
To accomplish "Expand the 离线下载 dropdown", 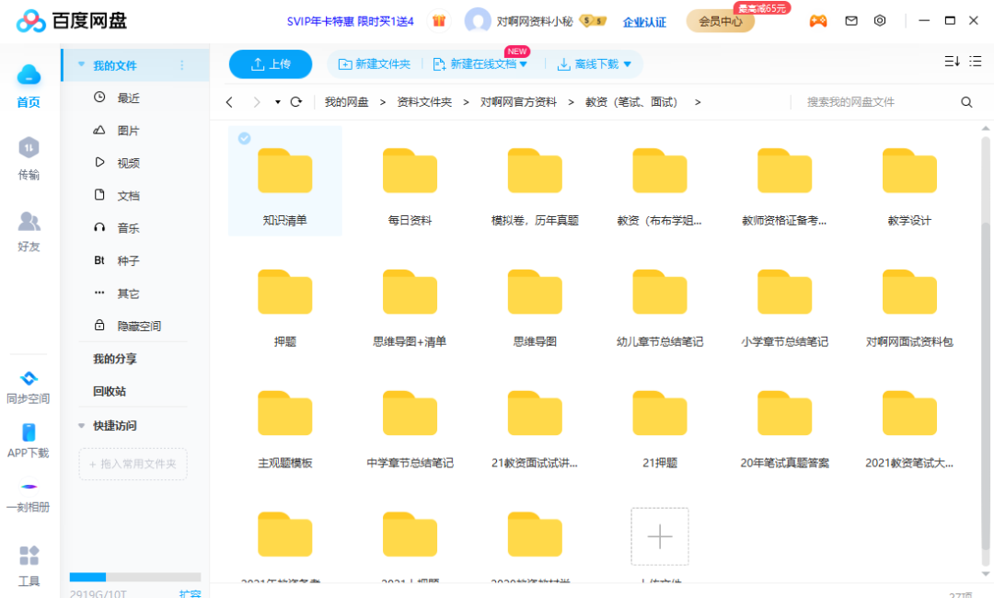I will 628,64.
